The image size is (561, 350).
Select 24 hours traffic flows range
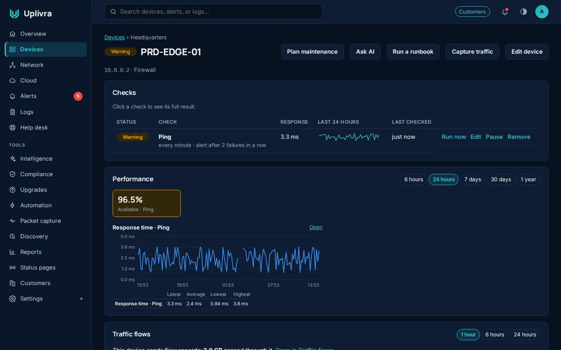click(x=525, y=334)
